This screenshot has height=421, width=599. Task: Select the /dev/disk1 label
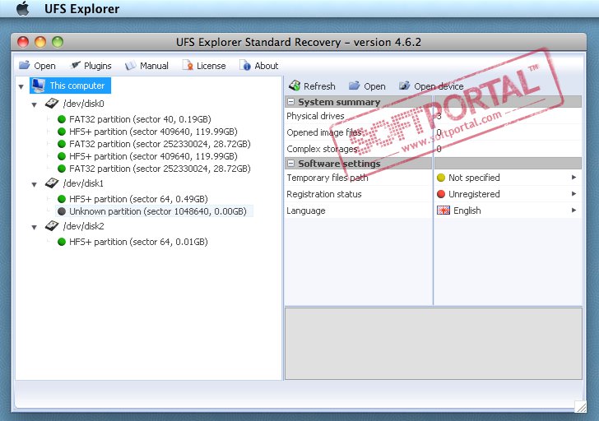click(83, 183)
